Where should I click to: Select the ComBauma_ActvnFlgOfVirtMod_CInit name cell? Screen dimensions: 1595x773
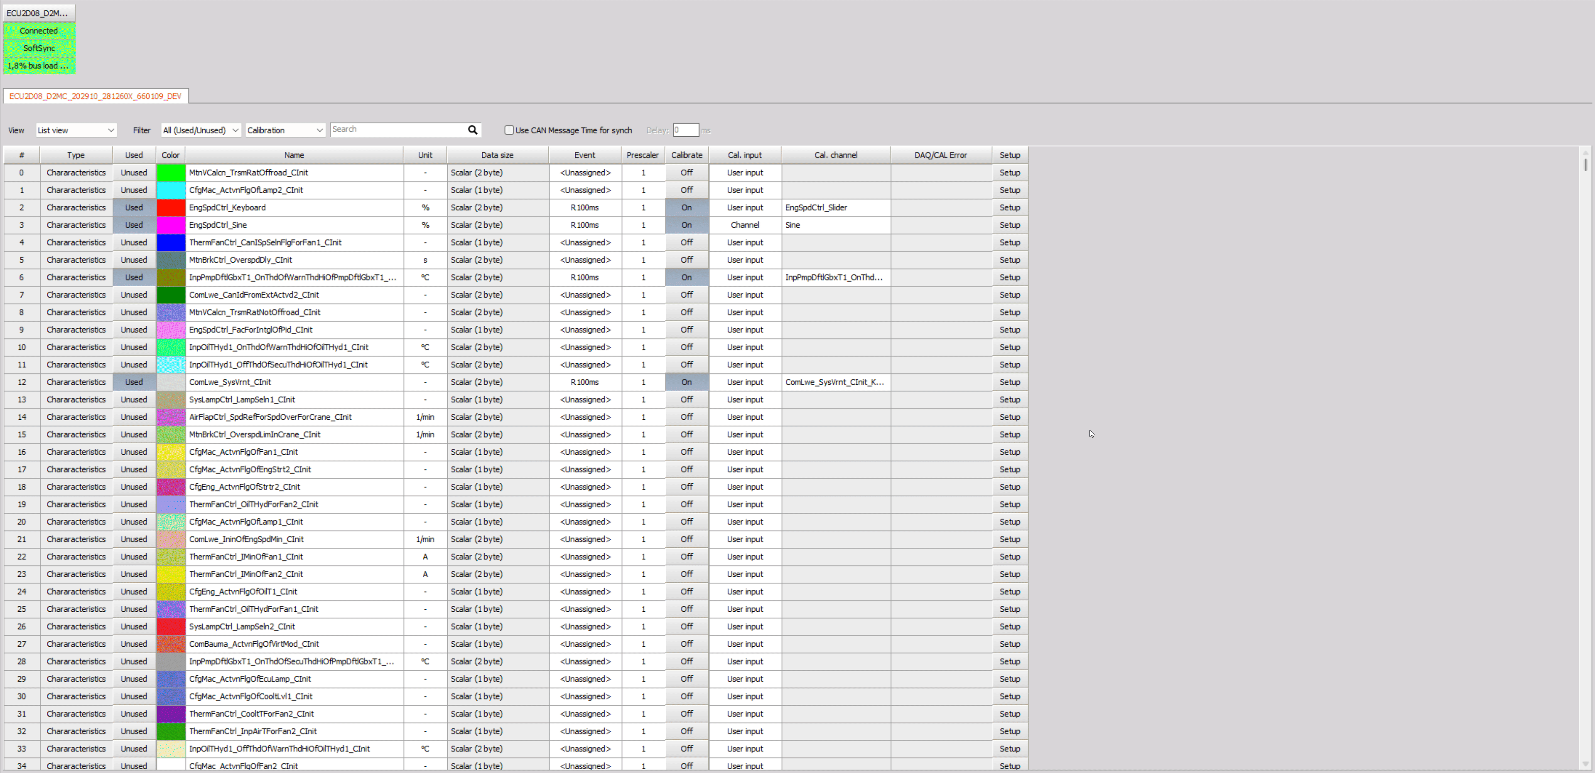[x=294, y=644]
